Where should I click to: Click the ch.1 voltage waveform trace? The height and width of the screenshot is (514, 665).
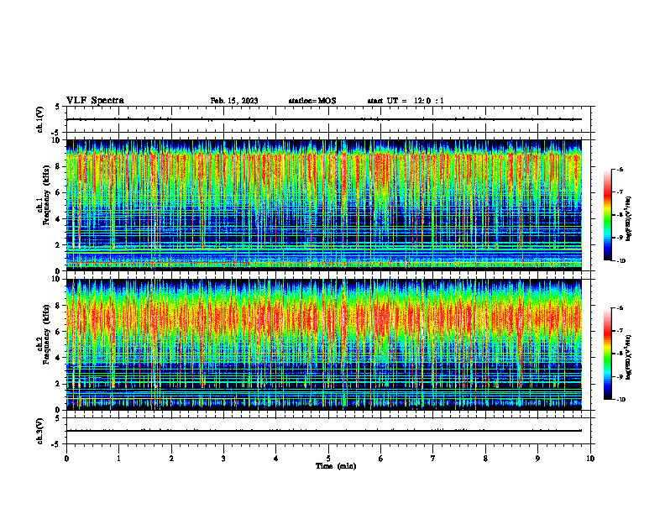[x=324, y=119]
